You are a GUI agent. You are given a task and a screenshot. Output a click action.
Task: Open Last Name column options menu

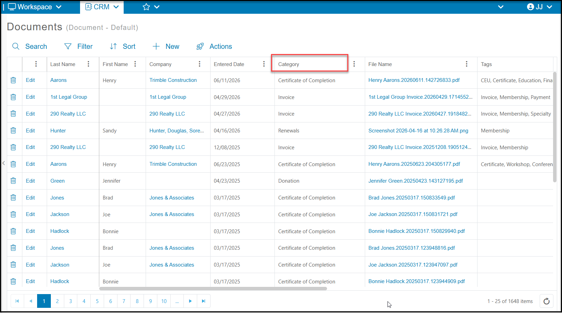click(88, 64)
